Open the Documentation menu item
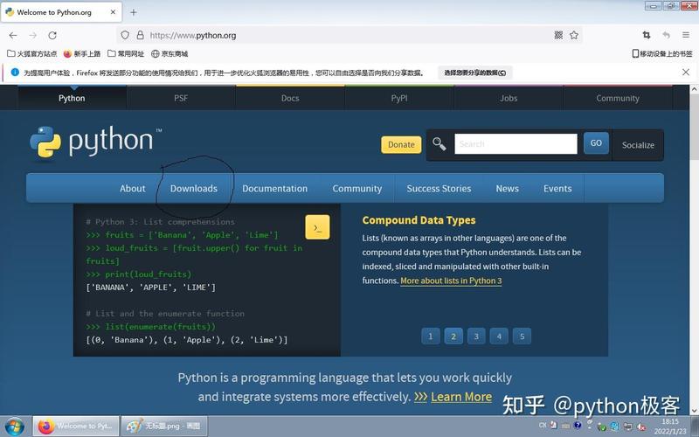Screen dimensions: 699x437 (274, 188)
